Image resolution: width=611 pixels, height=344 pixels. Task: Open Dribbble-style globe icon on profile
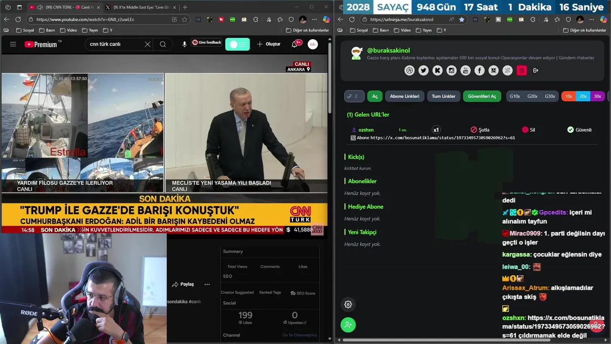(x=410, y=70)
